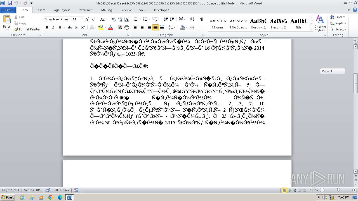Select the Format Painter tool
This screenshot has height=201, width=358.
tap(27, 29)
